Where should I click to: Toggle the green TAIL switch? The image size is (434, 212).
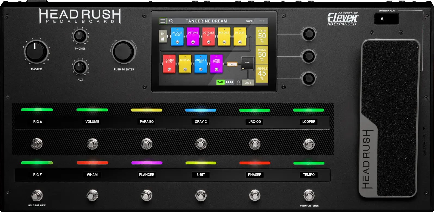click(220, 82)
